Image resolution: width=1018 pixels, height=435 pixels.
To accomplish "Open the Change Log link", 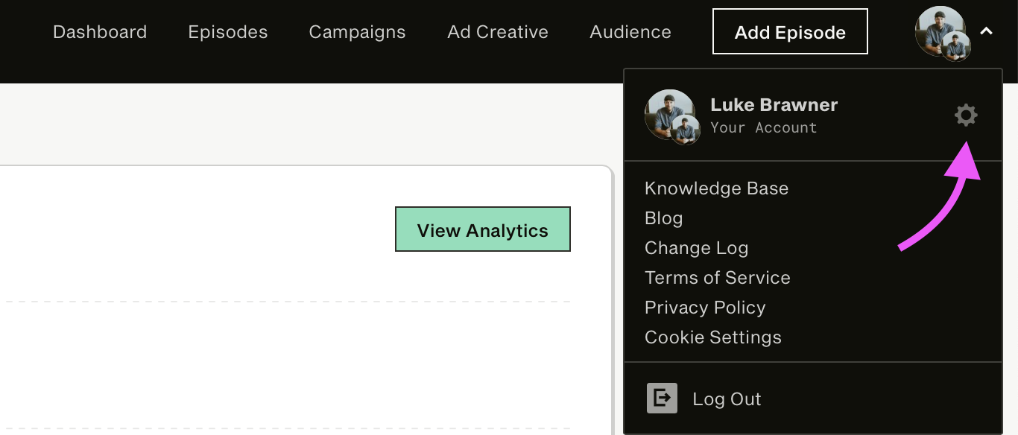I will (x=696, y=248).
